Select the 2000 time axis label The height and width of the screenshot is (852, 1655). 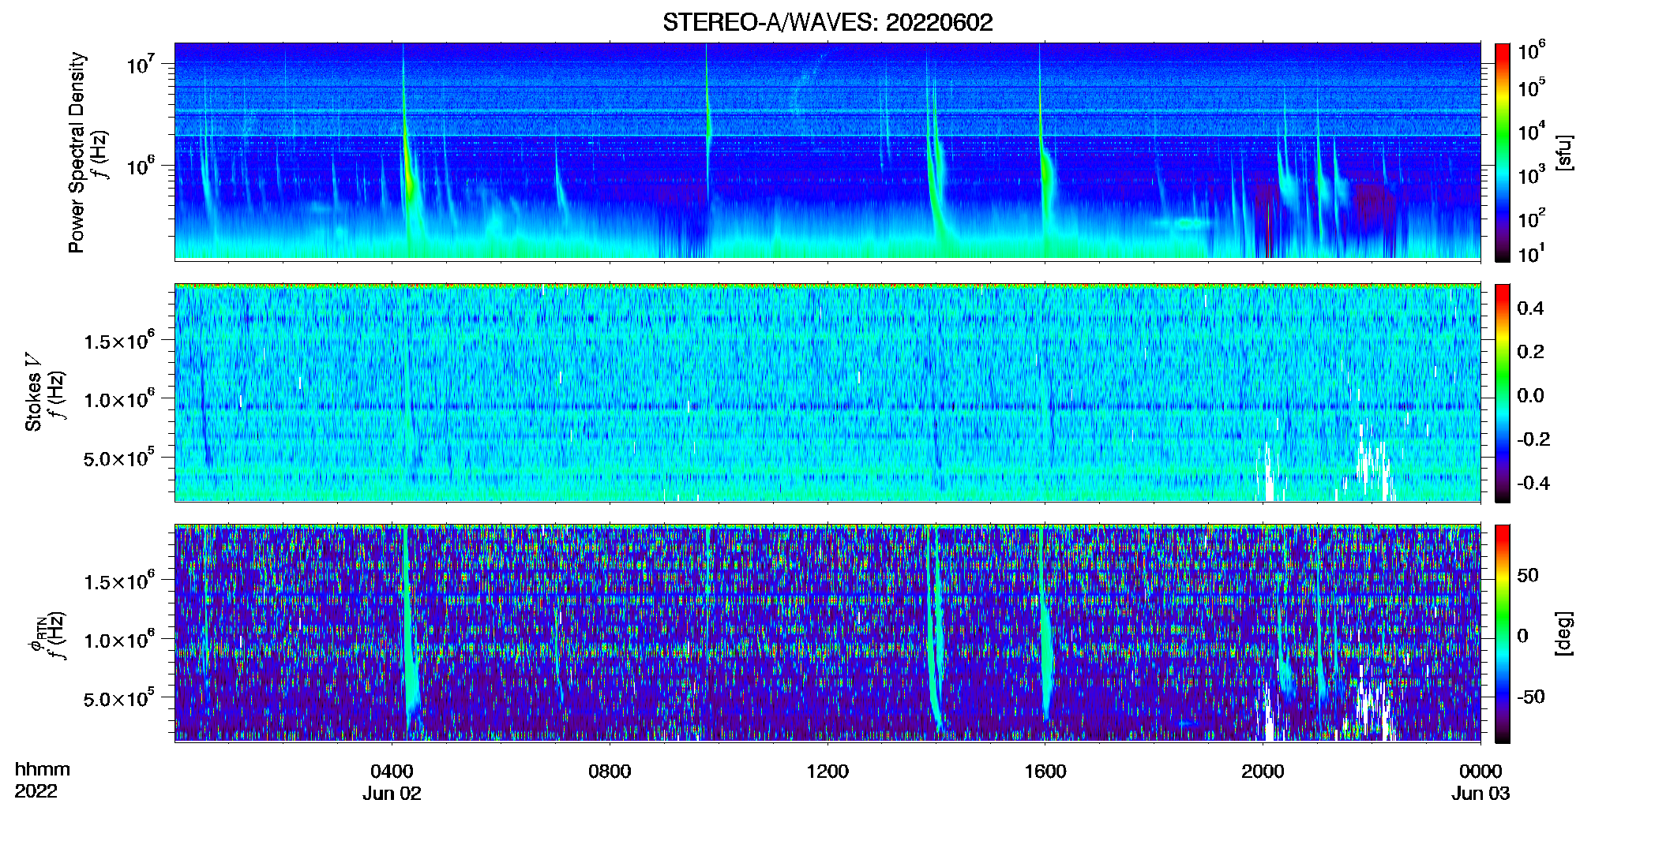coord(1263,771)
